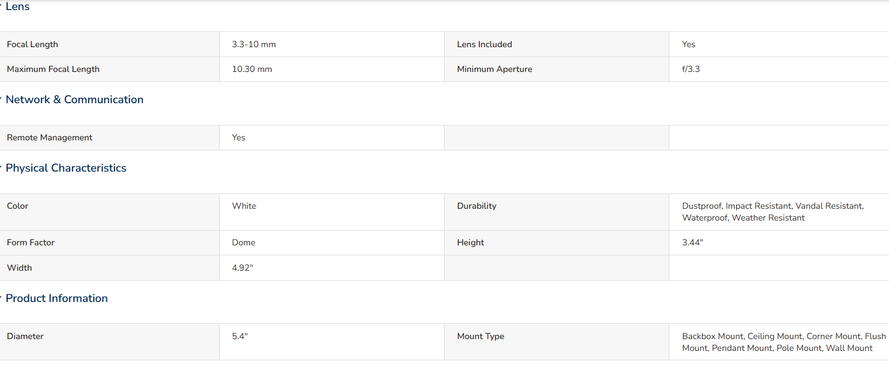Click the Form Factor Dome value
The width and height of the screenshot is (889, 368).
pyautogui.click(x=244, y=242)
